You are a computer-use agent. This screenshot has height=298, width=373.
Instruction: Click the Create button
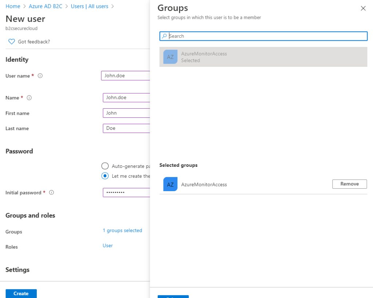click(x=21, y=293)
